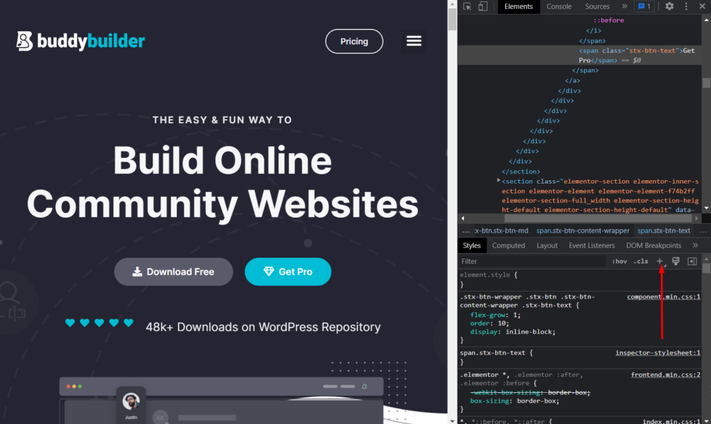Screen dimensions: 711x424
Task: Show later breadcrumb items via right ellipsis
Action: tap(703, 231)
